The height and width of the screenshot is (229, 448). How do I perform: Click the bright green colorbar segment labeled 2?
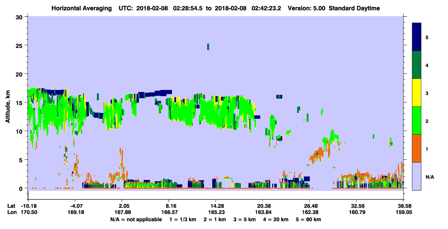[417, 121]
